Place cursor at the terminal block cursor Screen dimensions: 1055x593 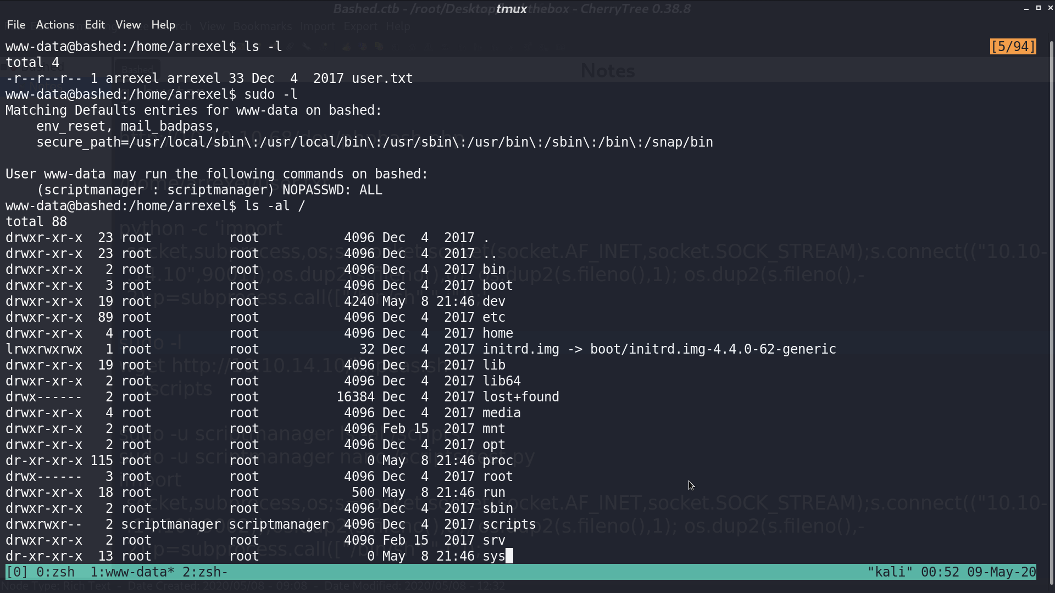509,556
